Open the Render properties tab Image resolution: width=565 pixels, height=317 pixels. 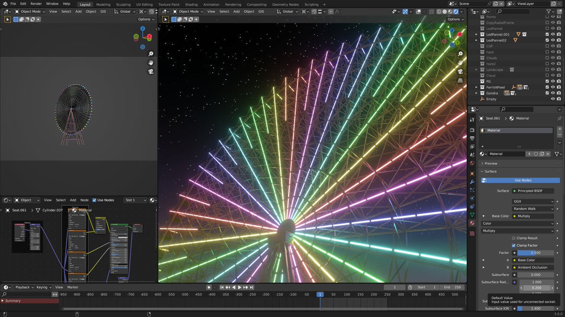click(x=472, y=130)
